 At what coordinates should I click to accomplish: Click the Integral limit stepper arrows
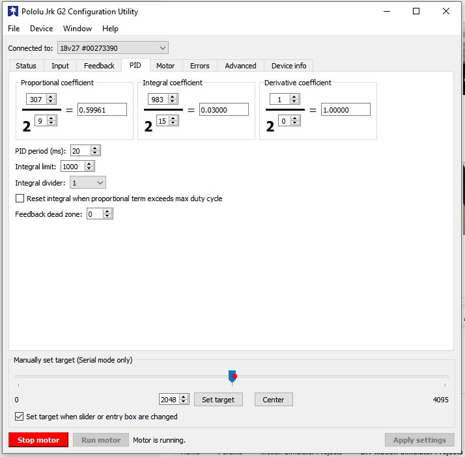click(89, 167)
